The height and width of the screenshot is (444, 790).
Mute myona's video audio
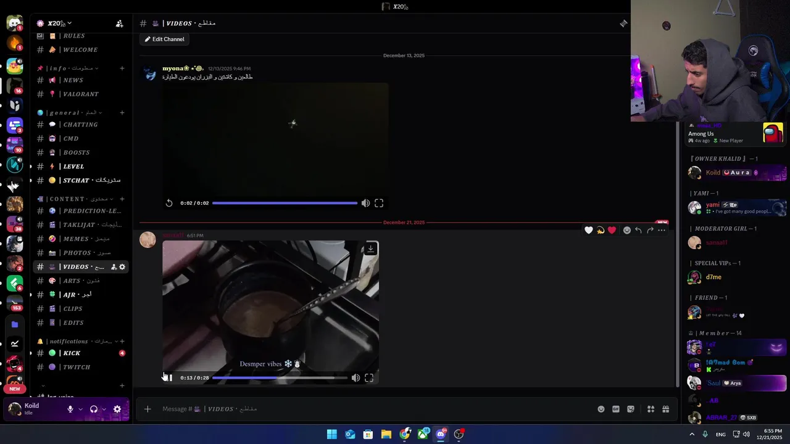pos(365,203)
